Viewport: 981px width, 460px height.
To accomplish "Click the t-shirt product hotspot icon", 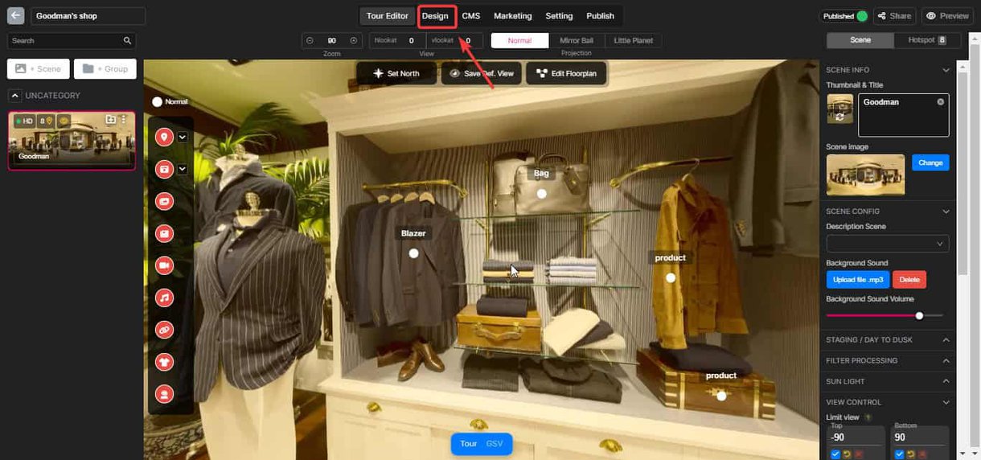I will click(165, 362).
